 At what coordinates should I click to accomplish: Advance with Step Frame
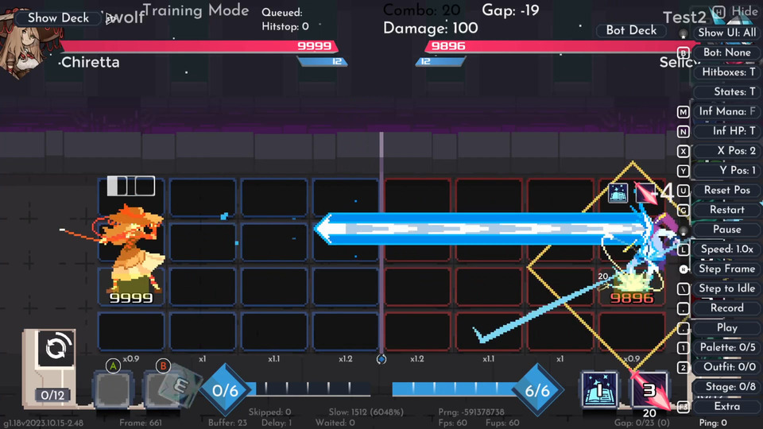pos(727,269)
